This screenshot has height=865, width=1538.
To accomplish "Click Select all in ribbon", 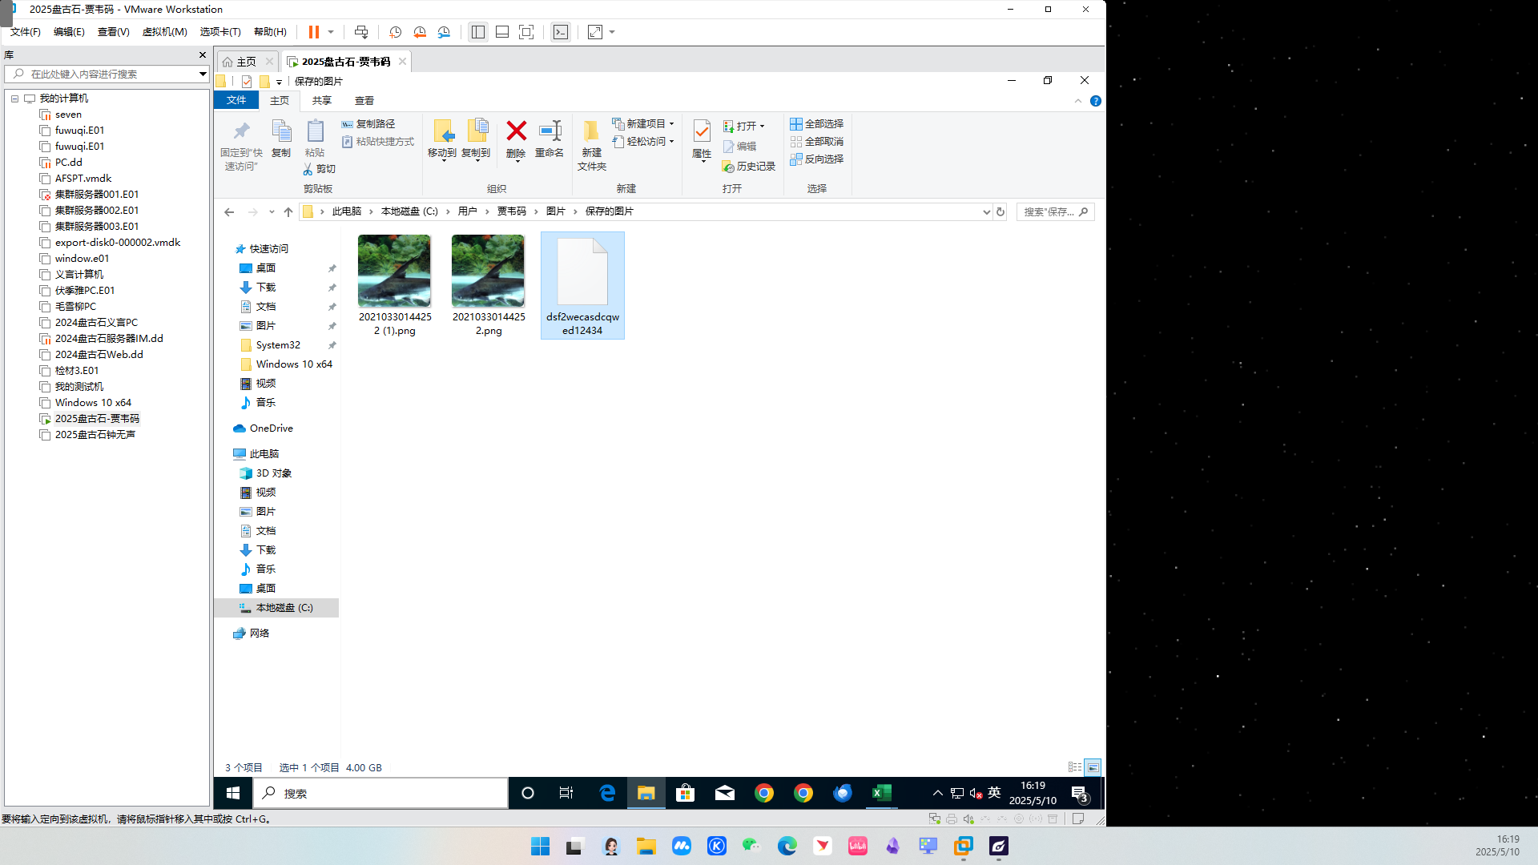I will [x=816, y=124].
